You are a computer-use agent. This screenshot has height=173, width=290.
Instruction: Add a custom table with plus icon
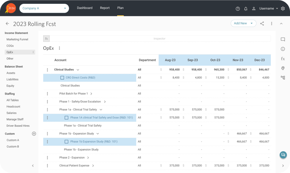(x=34, y=134)
